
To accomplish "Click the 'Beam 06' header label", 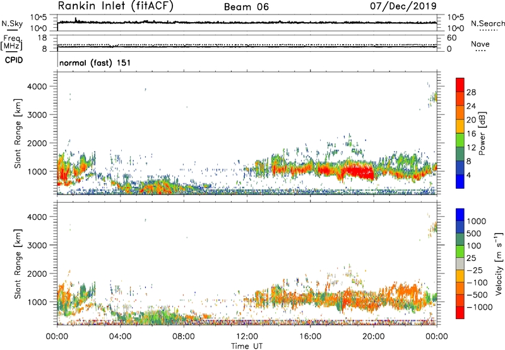I will click(246, 7).
